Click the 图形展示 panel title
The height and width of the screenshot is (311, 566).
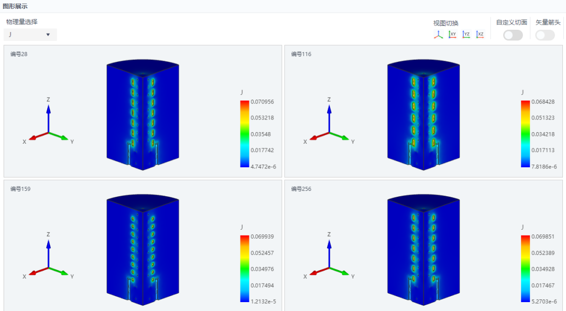[15, 6]
